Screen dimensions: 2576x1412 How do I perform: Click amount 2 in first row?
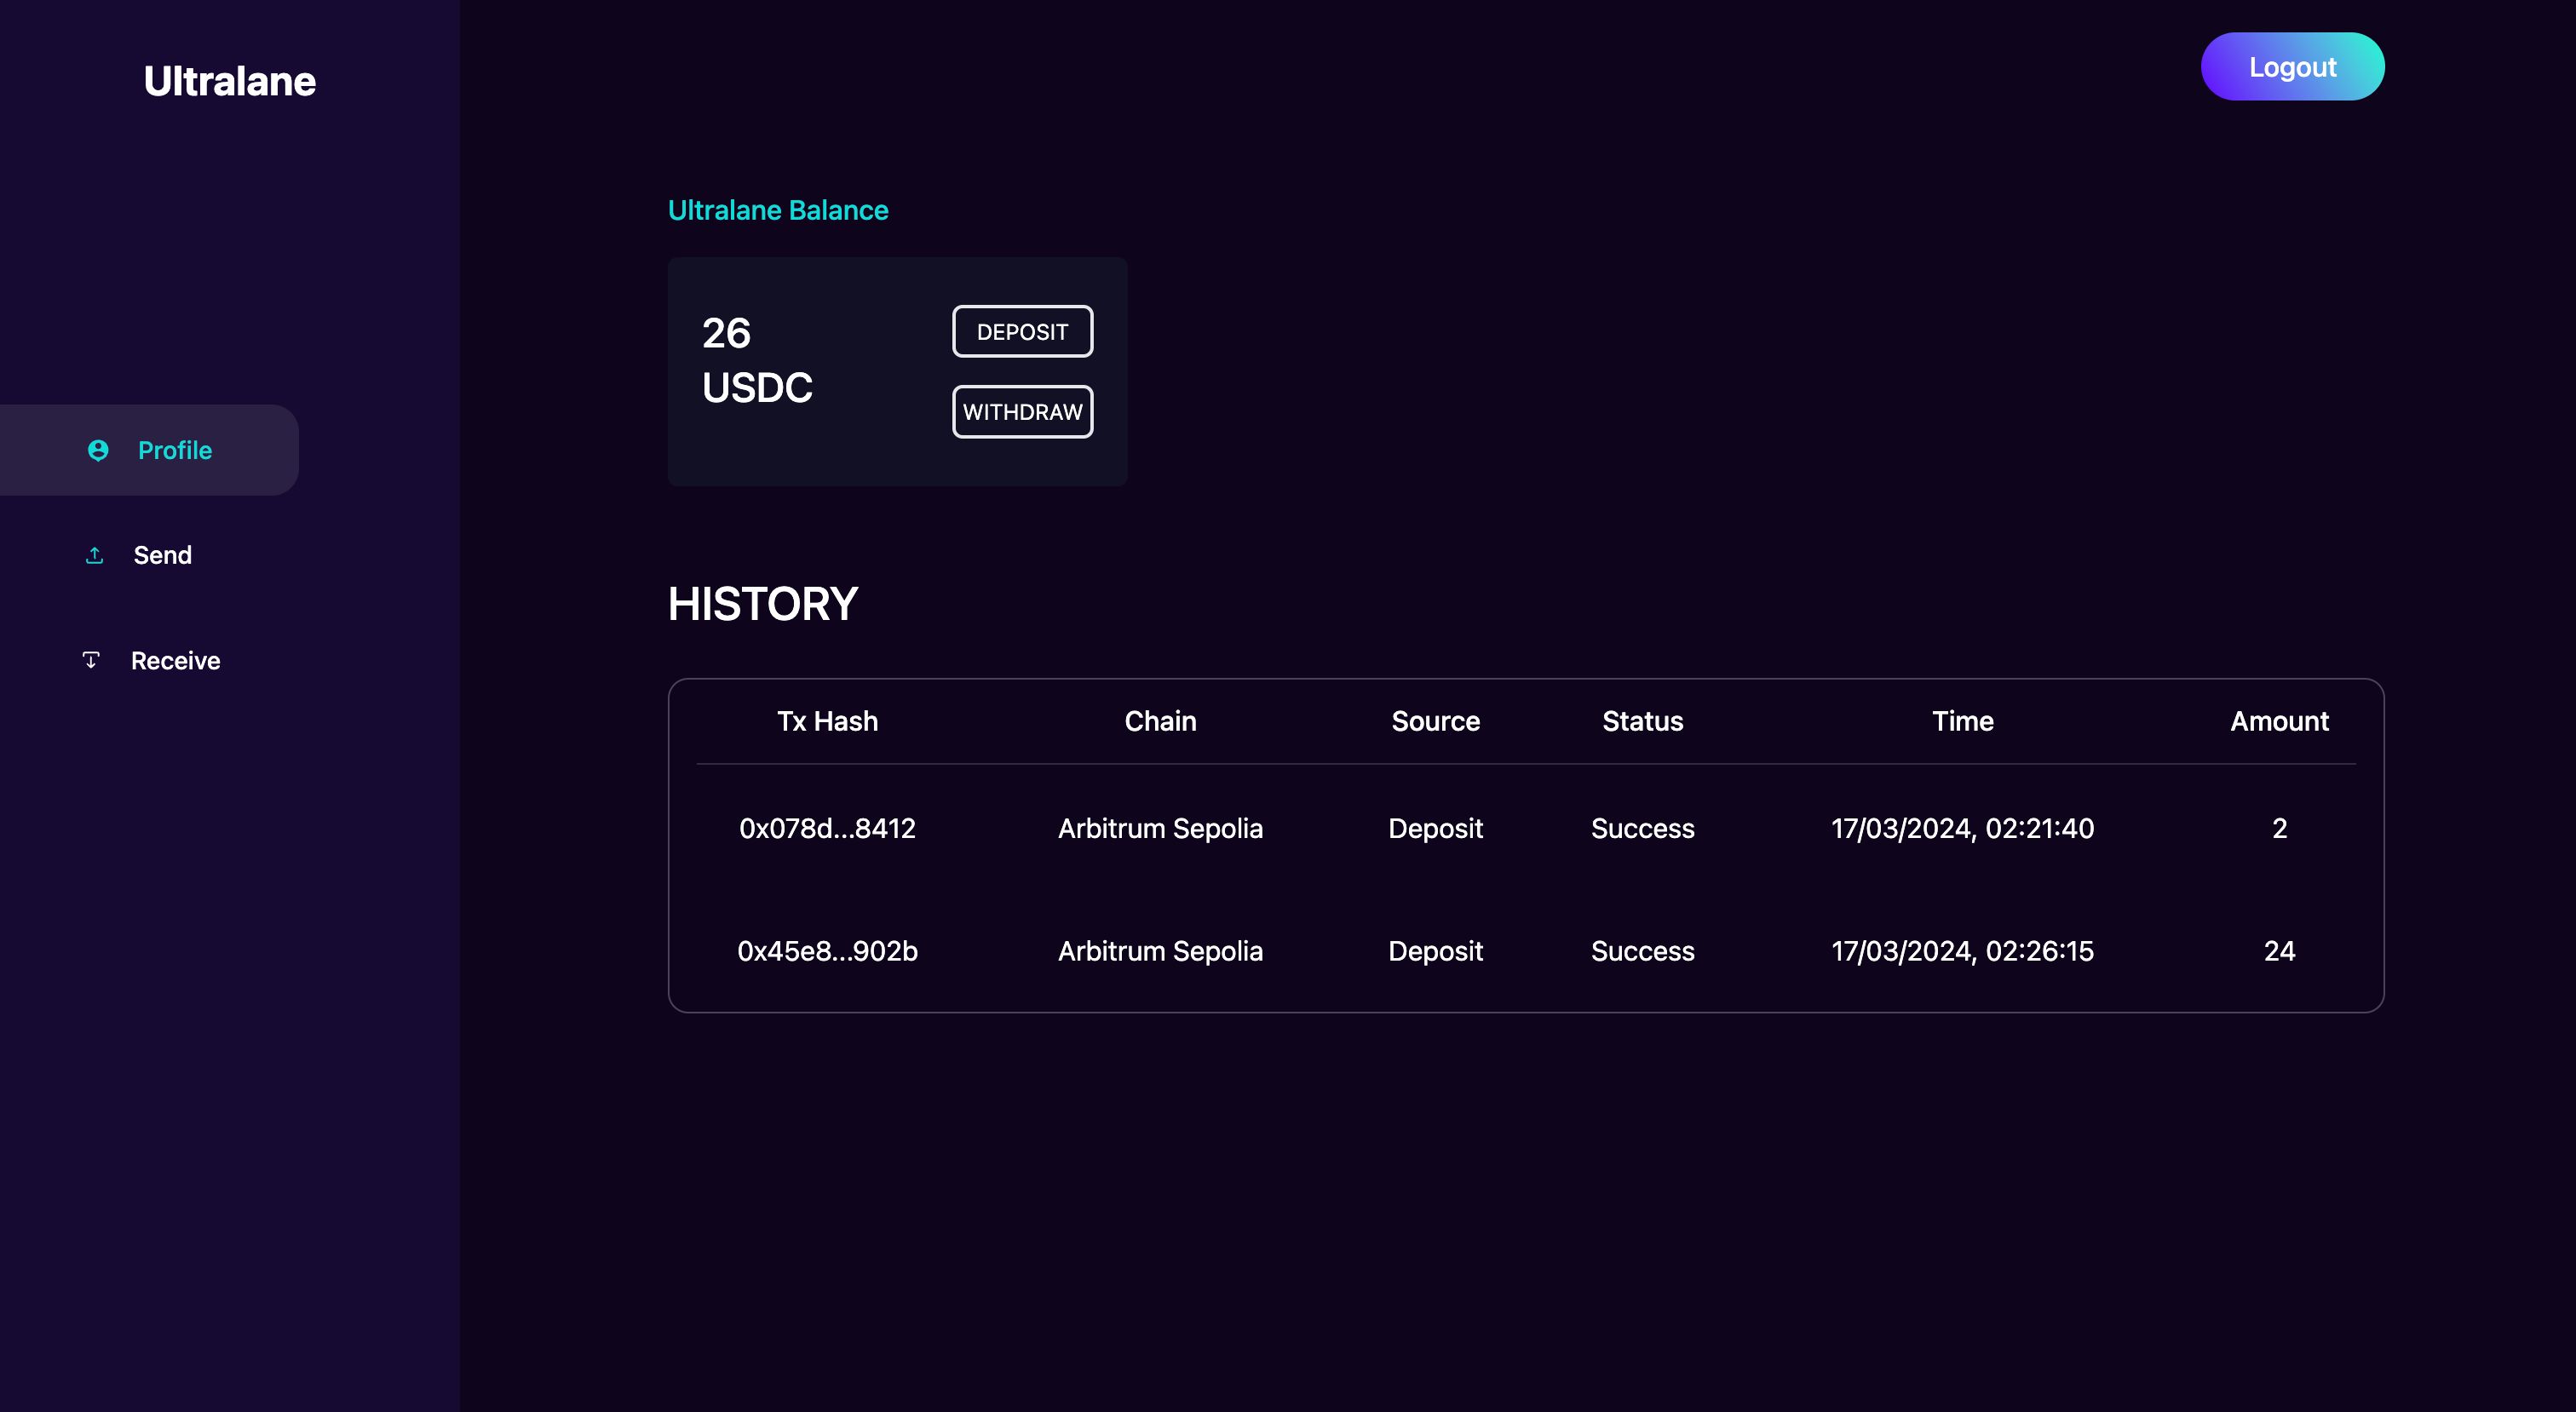point(2279,828)
